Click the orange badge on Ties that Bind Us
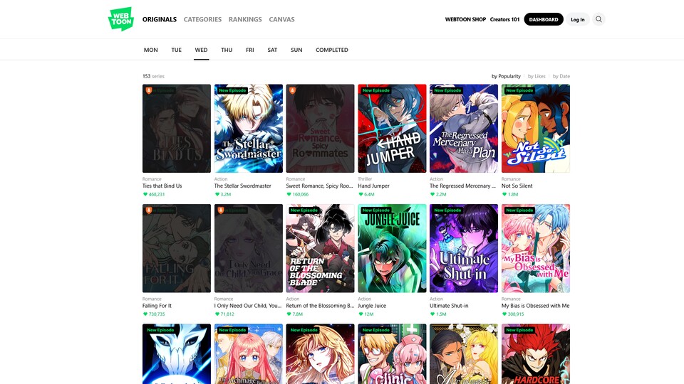684x384 pixels. click(x=149, y=90)
